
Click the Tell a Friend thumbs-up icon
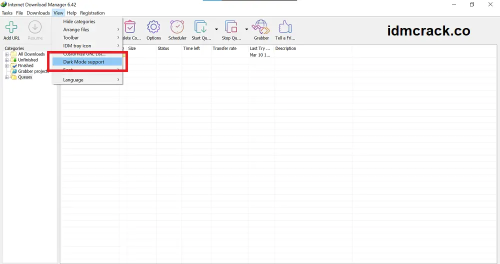tap(285, 27)
